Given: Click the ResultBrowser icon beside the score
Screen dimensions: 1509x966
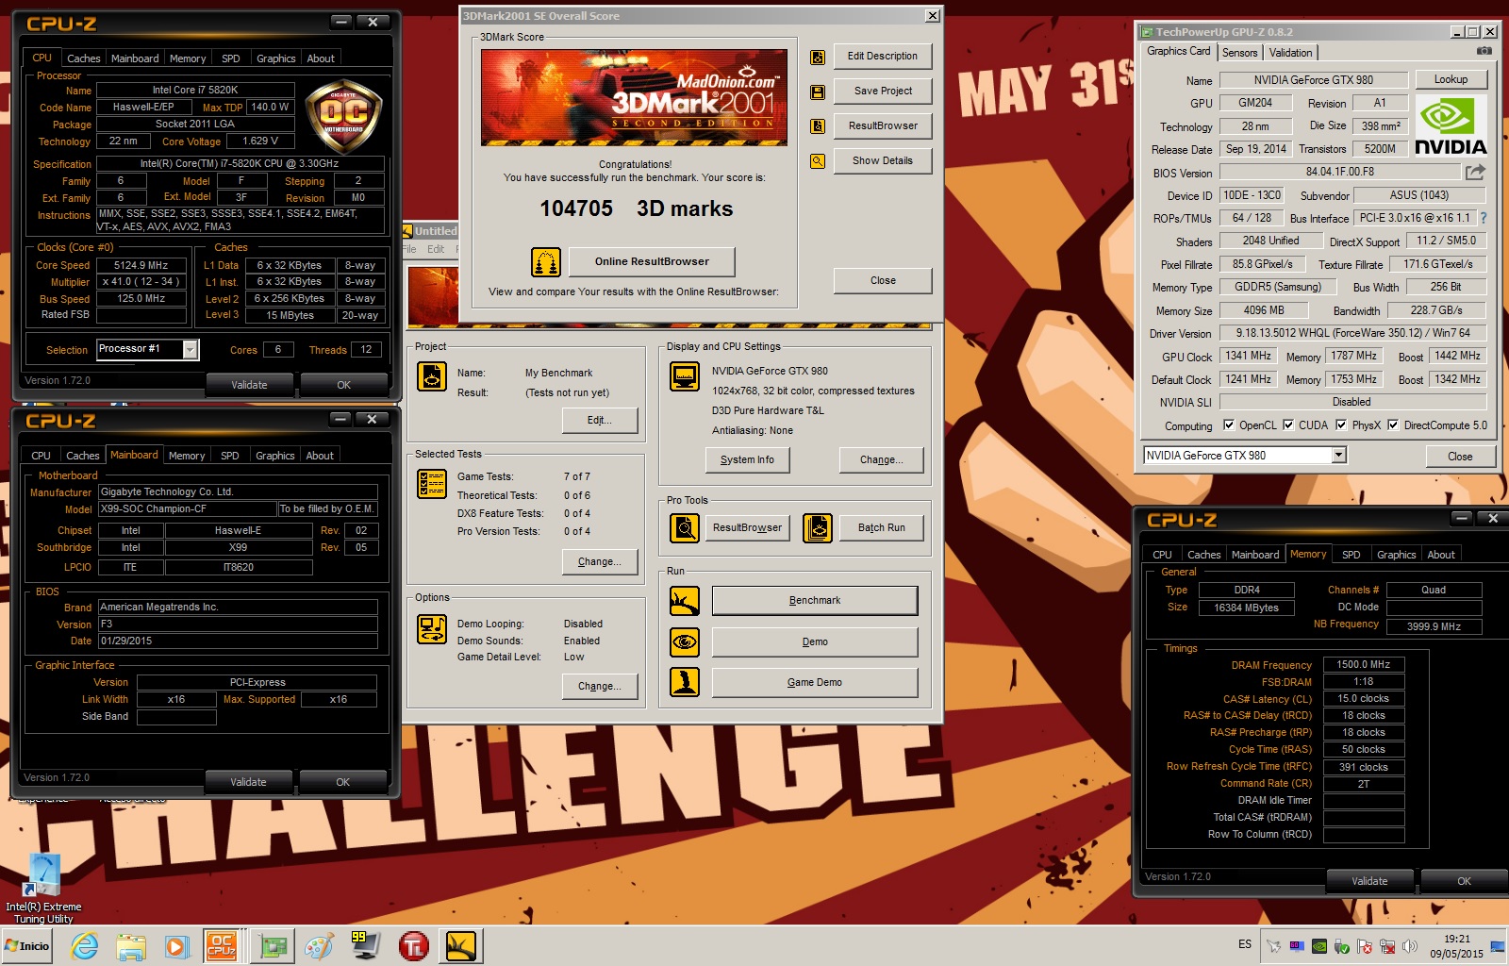Looking at the screenshot, I should 818,126.
